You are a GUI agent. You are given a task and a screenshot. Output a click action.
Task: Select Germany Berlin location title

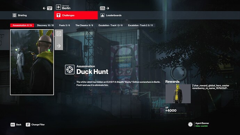pyautogui.click(x=66, y=7)
